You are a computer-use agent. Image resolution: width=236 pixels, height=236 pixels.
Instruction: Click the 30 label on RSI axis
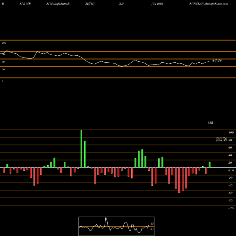(3, 69)
